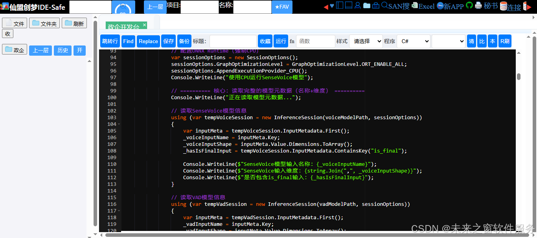Click the printer icon
The image size is (537, 238).
pyautogui.click(x=478, y=5)
